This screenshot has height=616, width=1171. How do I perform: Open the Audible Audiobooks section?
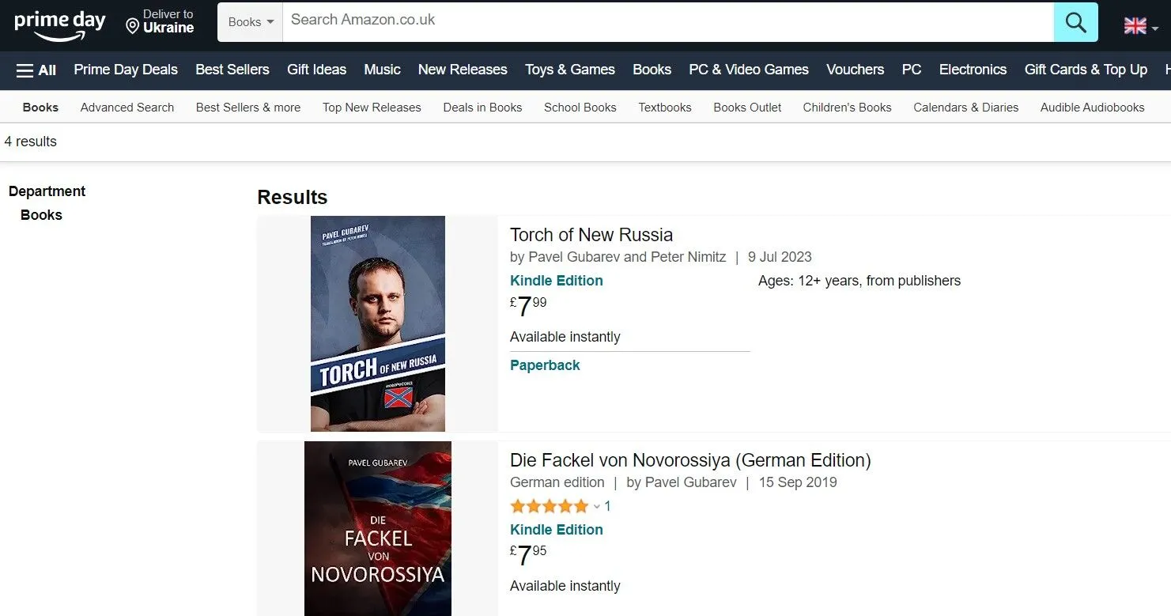1093,107
